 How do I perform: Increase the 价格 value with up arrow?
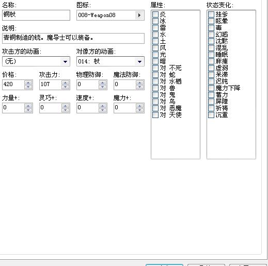point(28,82)
